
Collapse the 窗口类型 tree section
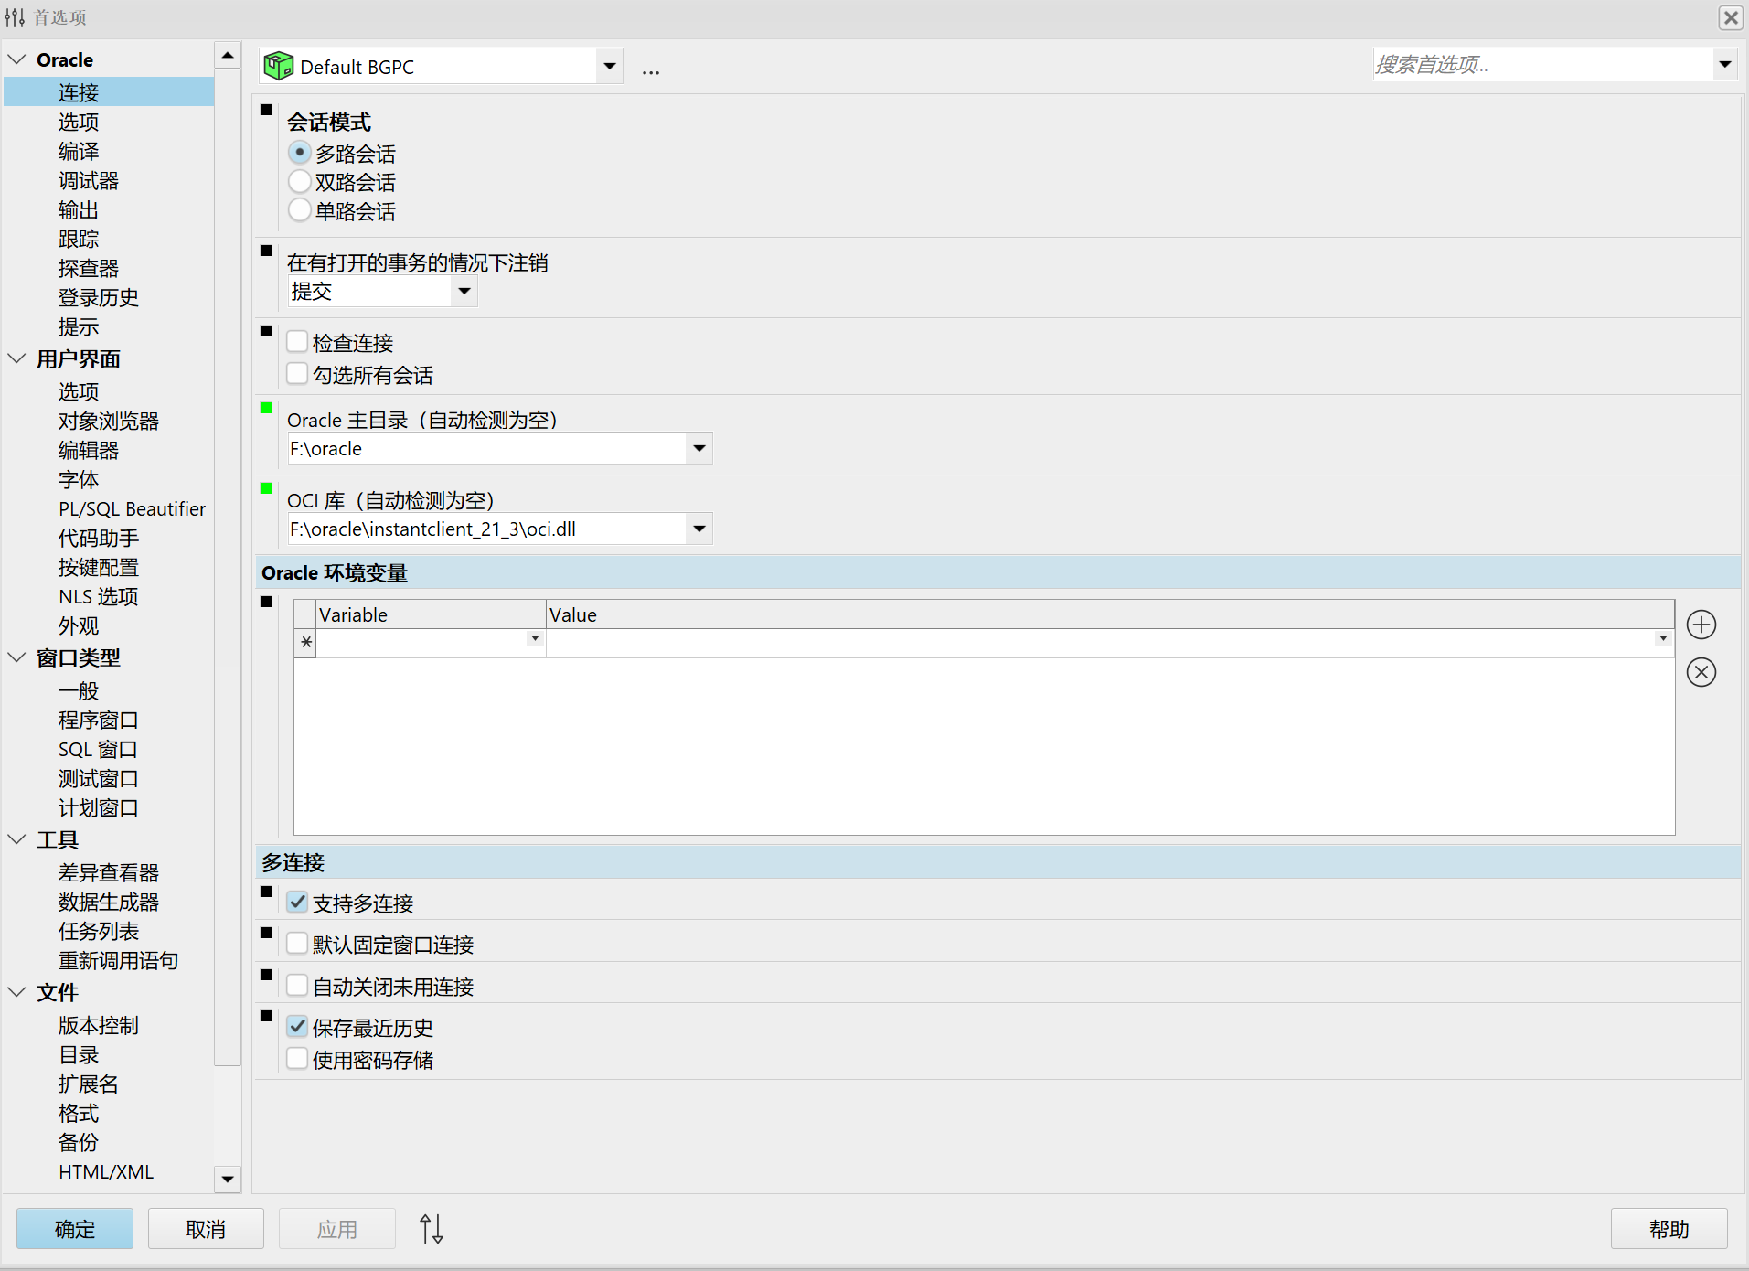(16, 657)
